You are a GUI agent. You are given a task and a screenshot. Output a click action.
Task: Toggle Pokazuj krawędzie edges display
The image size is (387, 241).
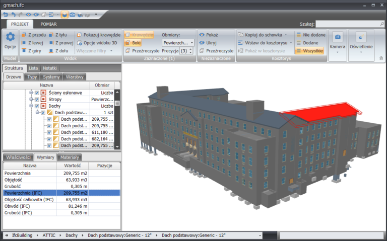point(98,35)
